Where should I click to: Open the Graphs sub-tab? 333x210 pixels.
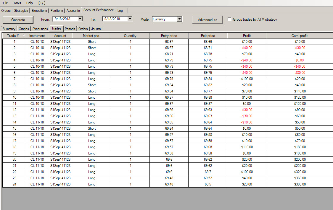pyautogui.click(x=24, y=29)
